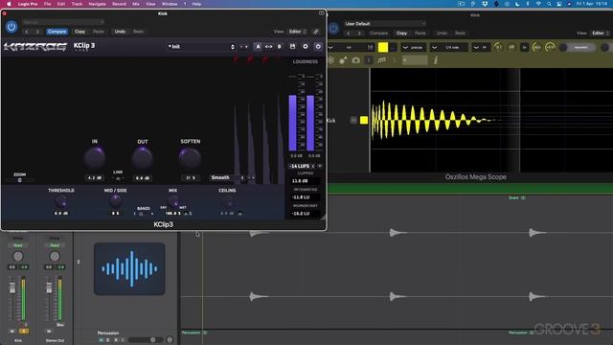Click the MID / SIDE knob
This screenshot has height=345, width=613.
(x=115, y=201)
